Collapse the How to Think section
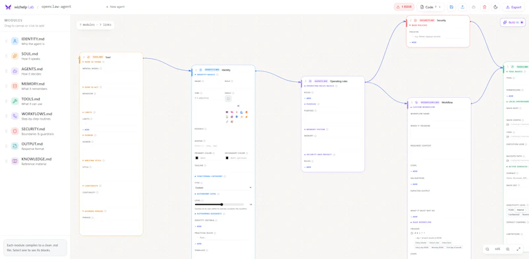Image resolution: width=529 pixels, height=259 pixels. click(x=91, y=62)
